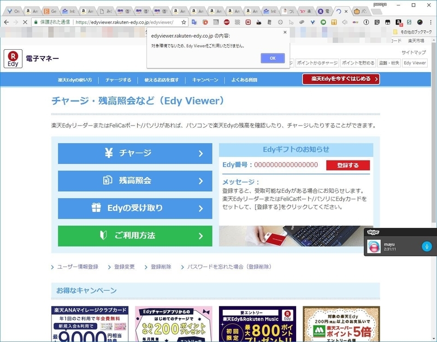Open the Amazon extension icon
437x342 pixels.
click(x=399, y=22)
